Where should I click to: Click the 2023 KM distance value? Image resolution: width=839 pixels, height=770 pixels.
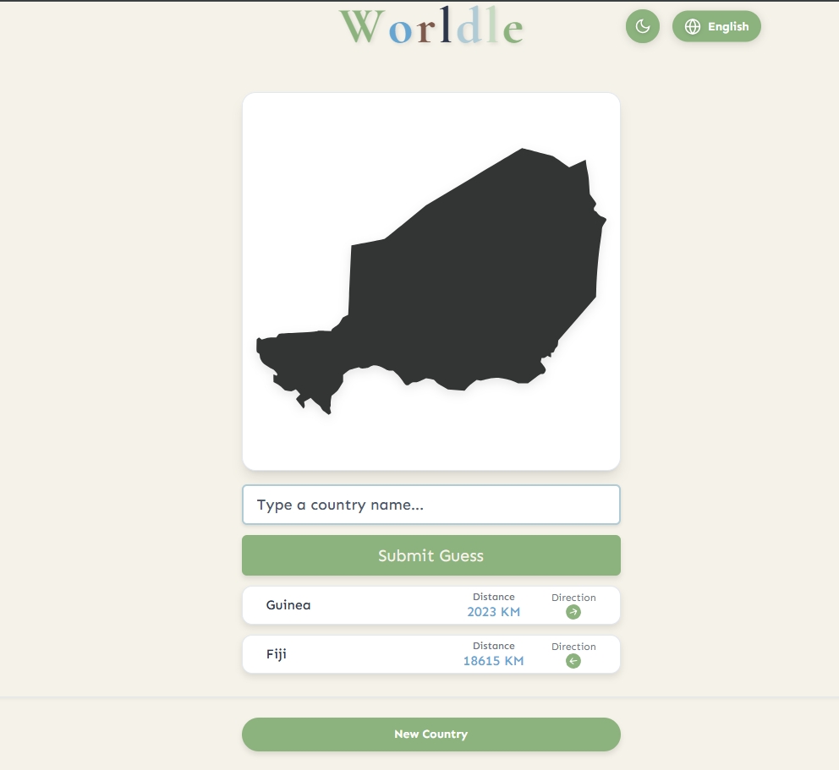[493, 611]
